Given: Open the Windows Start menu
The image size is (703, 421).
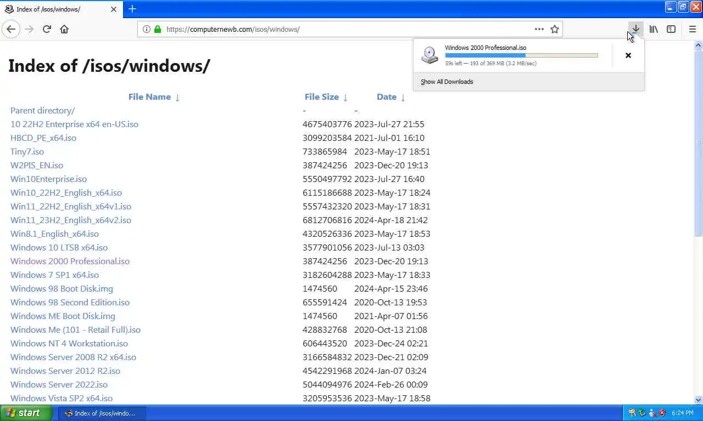Looking at the screenshot, I should point(26,413).
